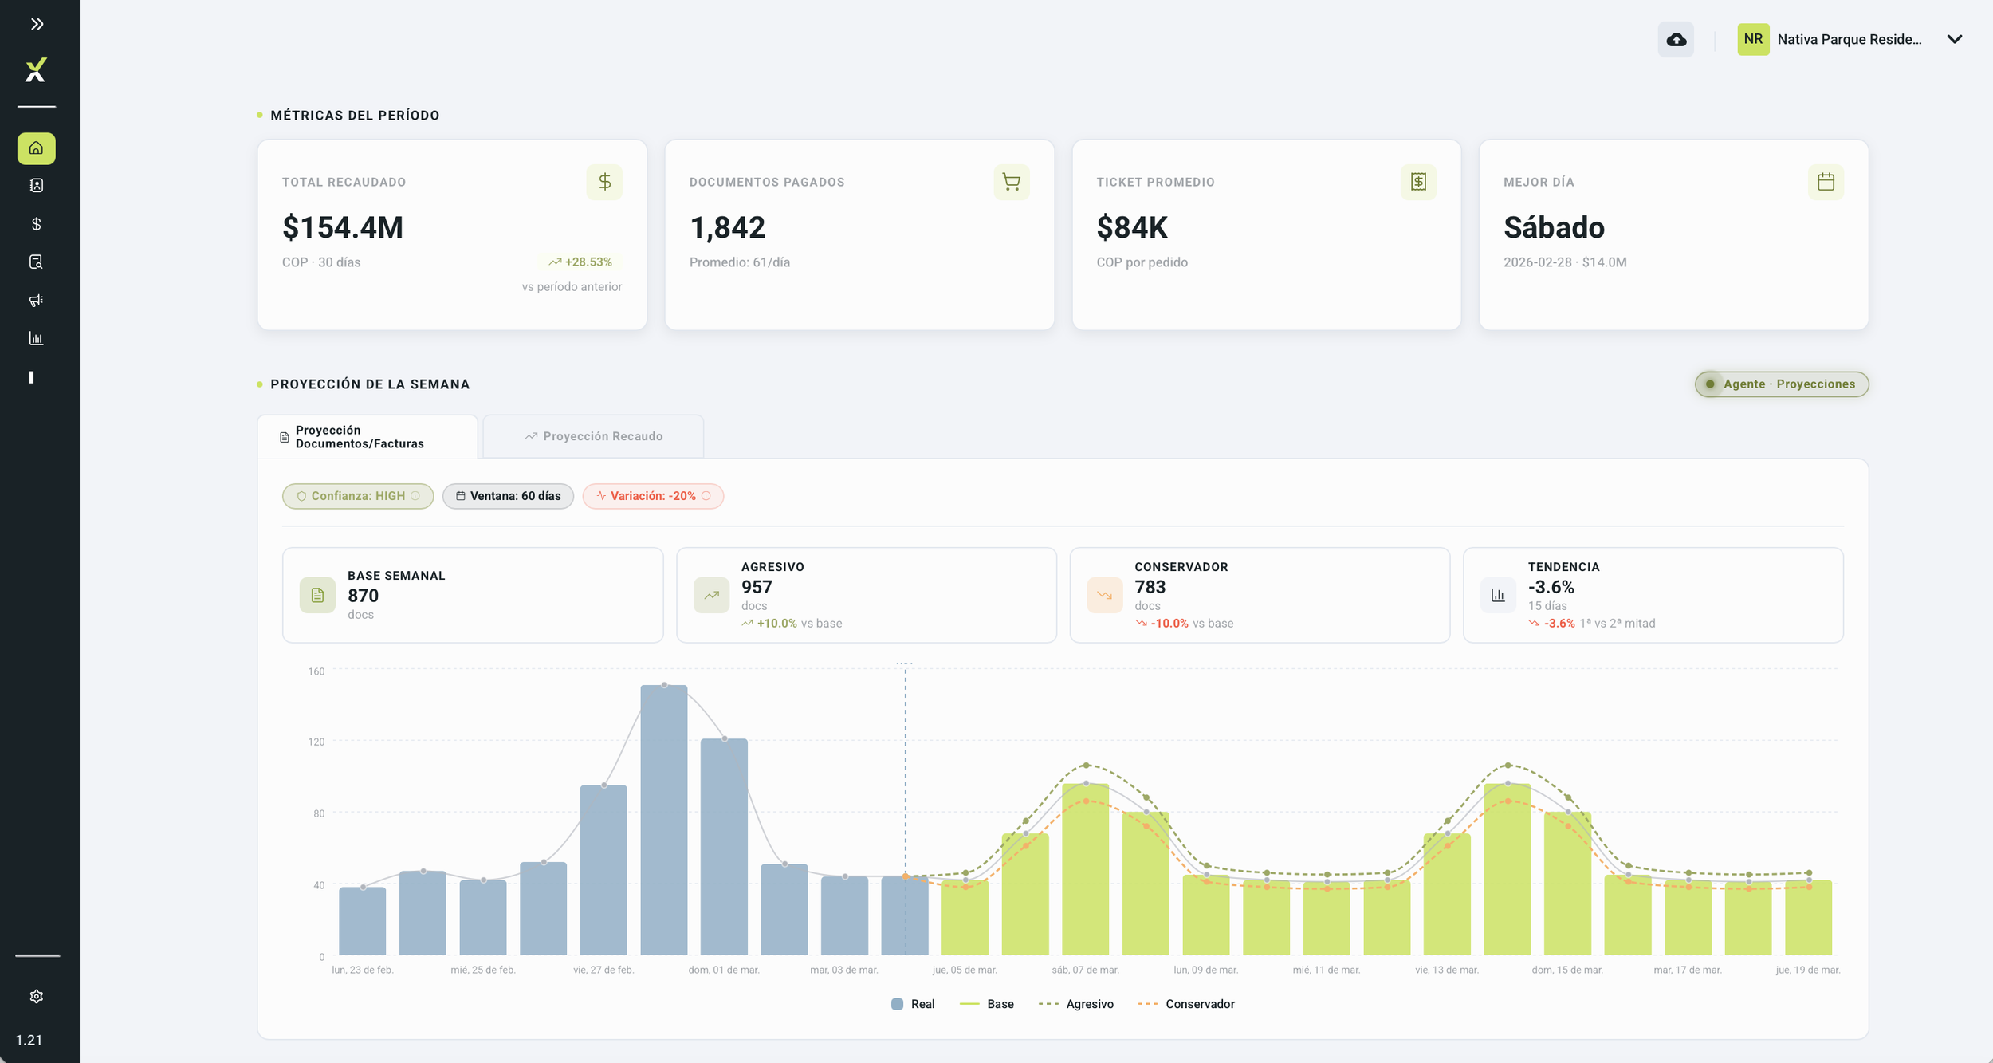
Task: Click the tallest blue bar near 160
Action: click(x=664, y=820)
